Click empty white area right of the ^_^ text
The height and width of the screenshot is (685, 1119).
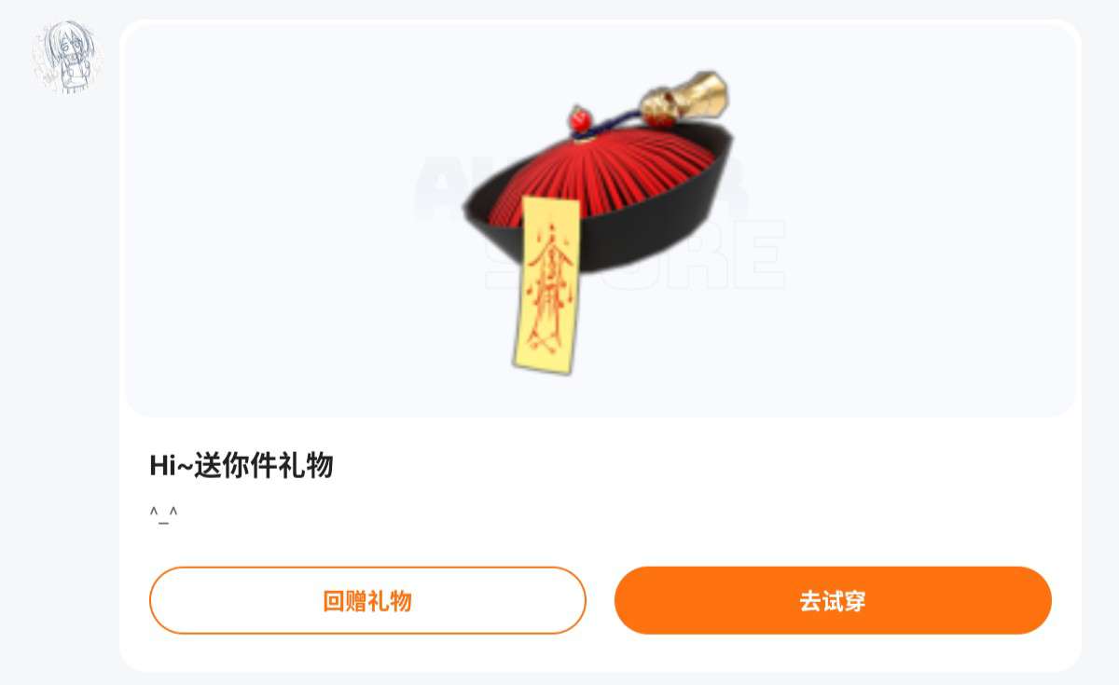pyautogui.click(x=606, y=514)
